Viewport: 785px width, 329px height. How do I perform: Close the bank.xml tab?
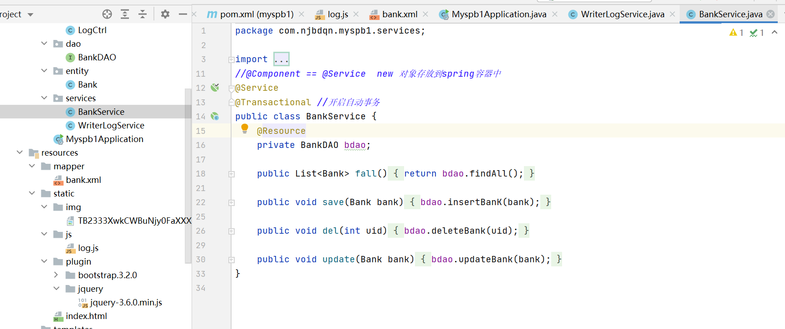pos(425,14)
